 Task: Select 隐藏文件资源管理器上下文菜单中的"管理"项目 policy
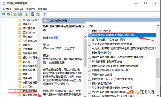tap(118, 57)
